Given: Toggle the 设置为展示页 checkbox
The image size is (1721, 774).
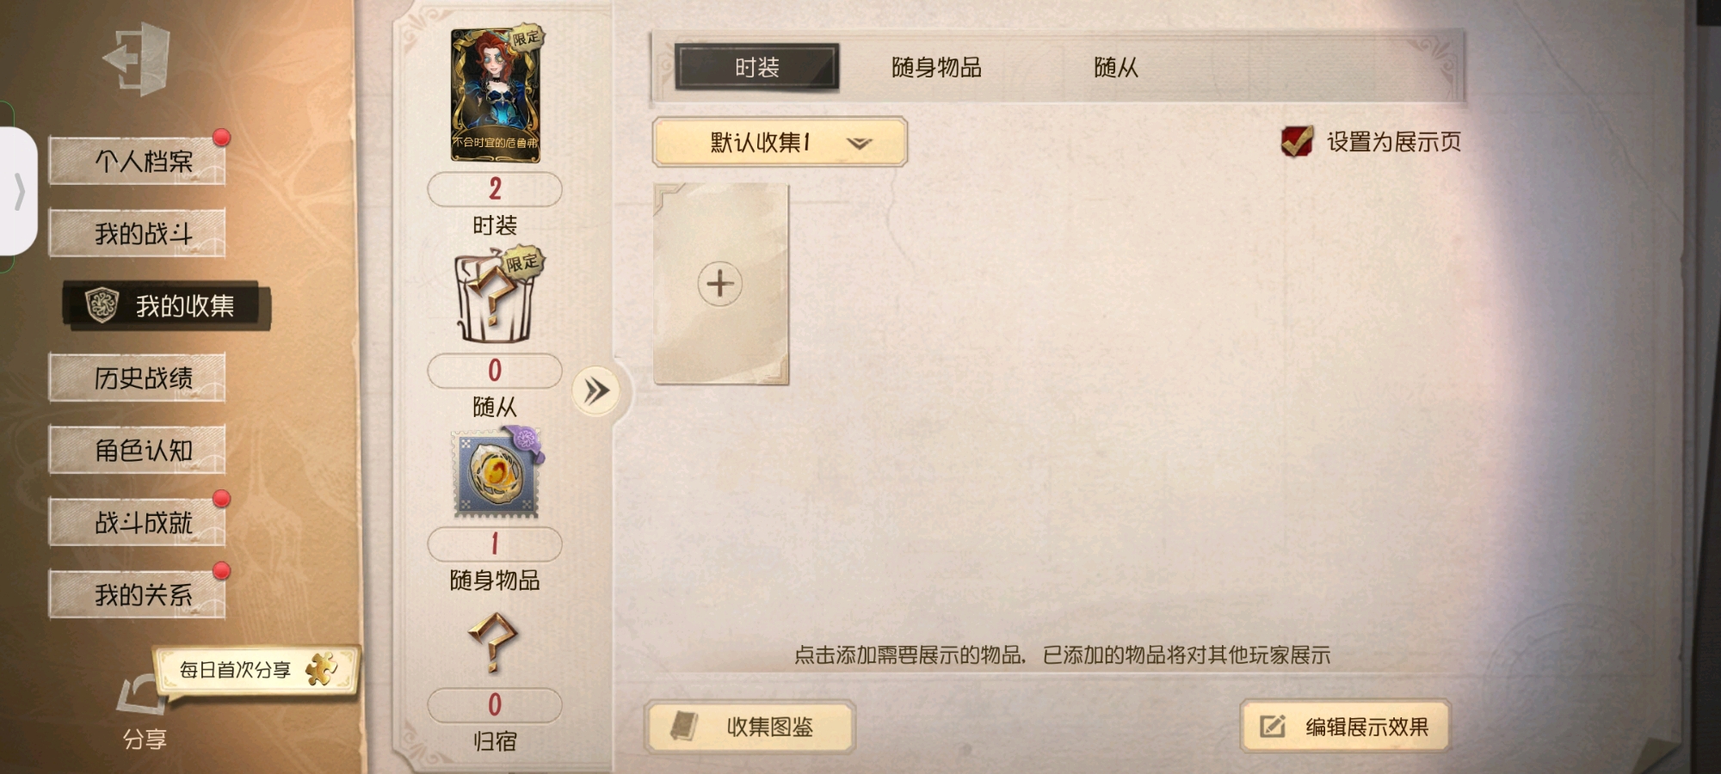Looking at the screenshot, I should coord(1296,141).
